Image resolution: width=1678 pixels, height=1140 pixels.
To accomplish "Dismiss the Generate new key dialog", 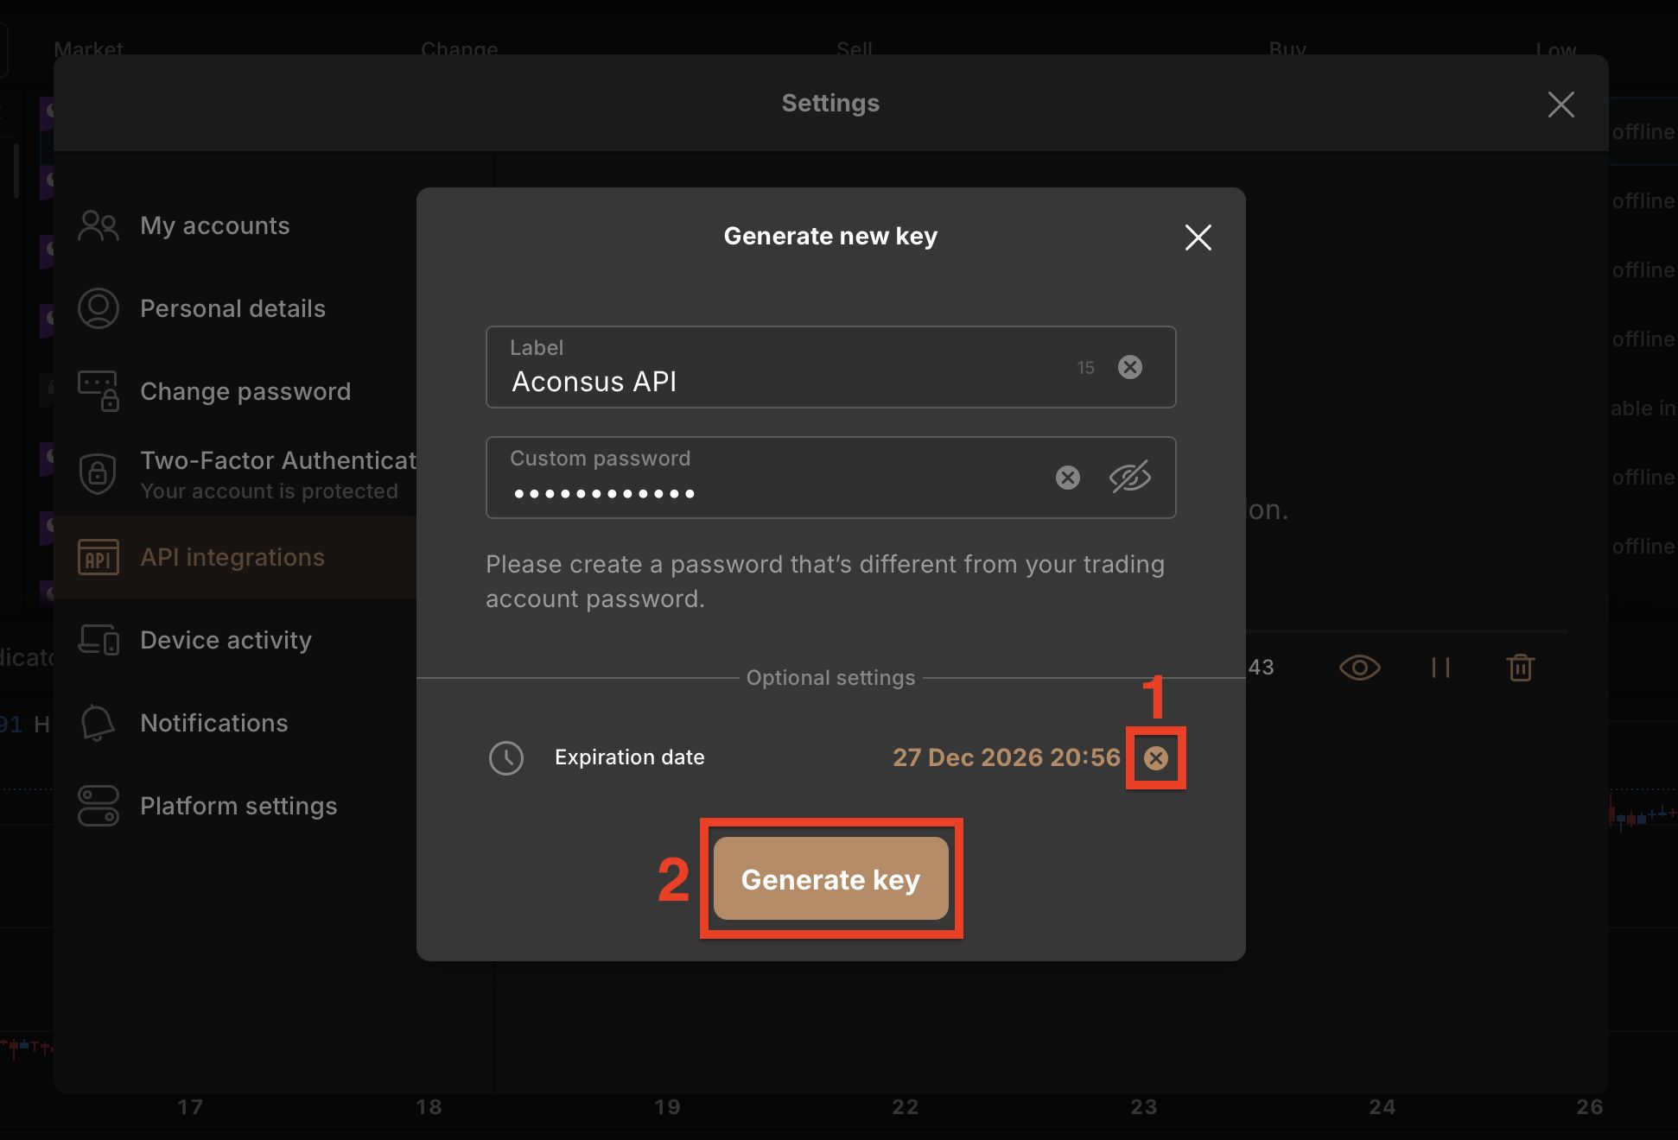I will point(1198,237).
